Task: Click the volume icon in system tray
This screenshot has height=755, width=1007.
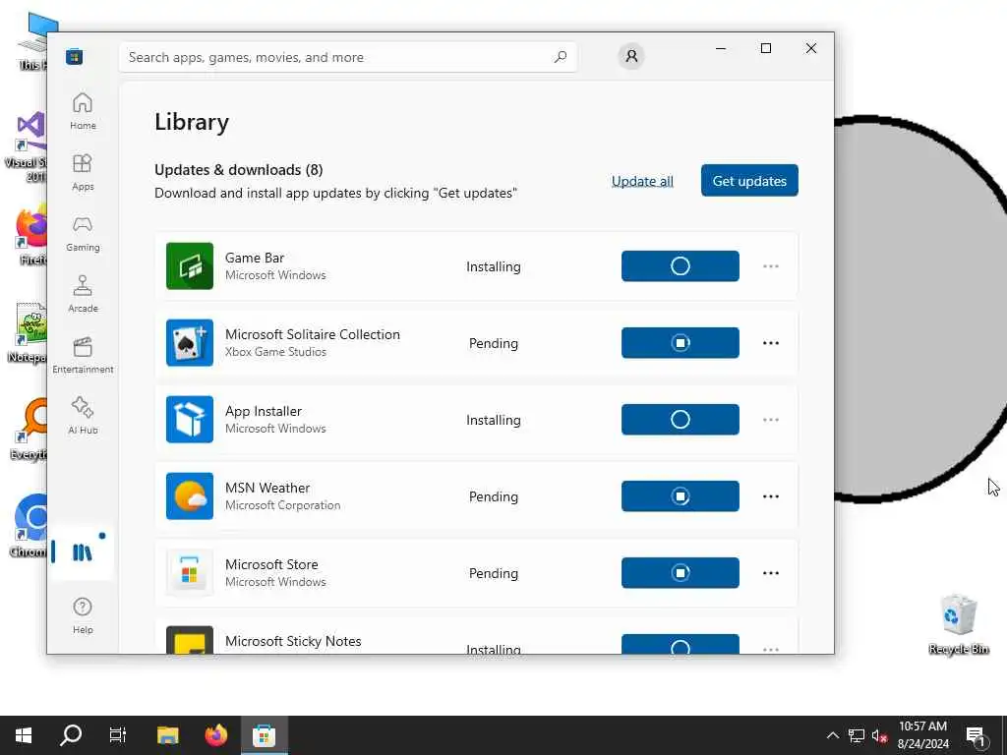Action: [x=879, y=735]
